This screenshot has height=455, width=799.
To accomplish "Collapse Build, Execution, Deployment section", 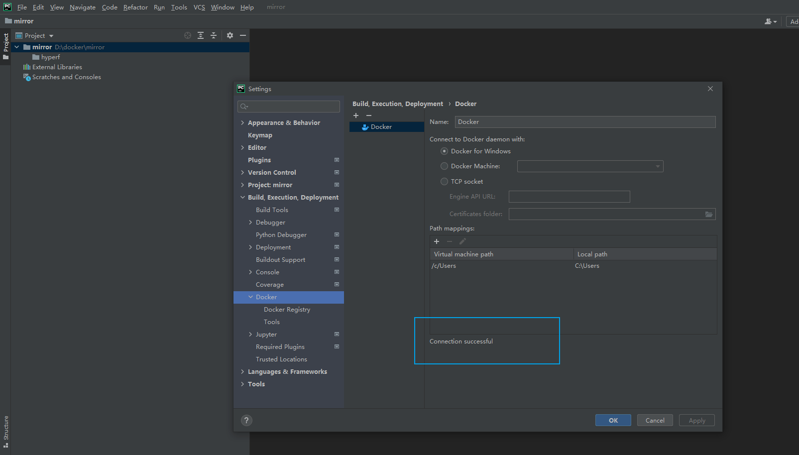I will point(242,197).
